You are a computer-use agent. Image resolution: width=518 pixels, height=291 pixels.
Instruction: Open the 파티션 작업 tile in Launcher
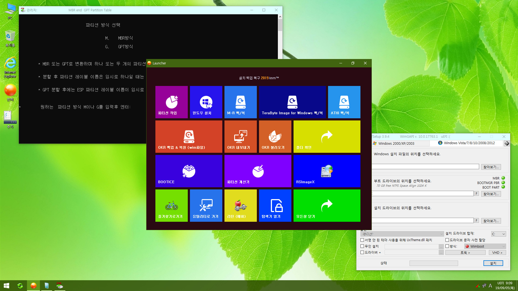tap(171, 102)
